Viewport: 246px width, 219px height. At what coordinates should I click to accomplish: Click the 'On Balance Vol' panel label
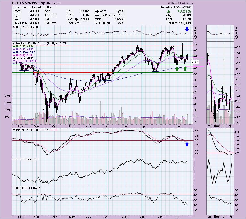coord(28,159)
